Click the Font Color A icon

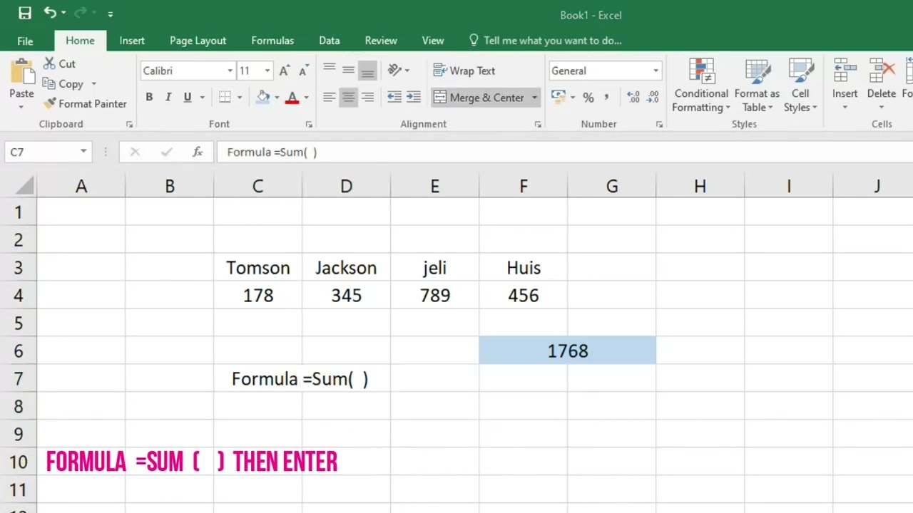pos(292,97)
